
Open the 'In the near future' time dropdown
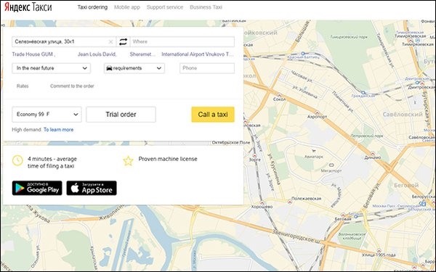(x=51, y=68)
